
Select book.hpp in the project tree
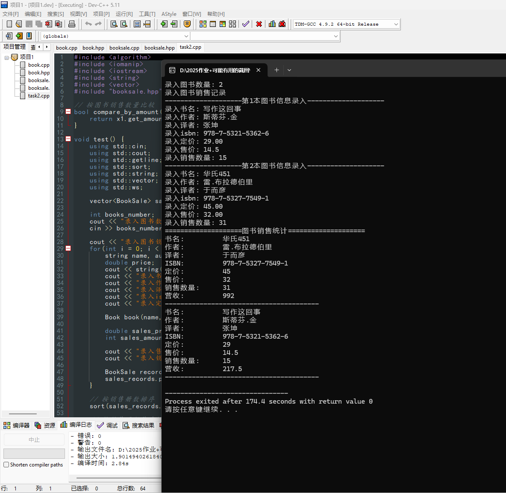39,73
